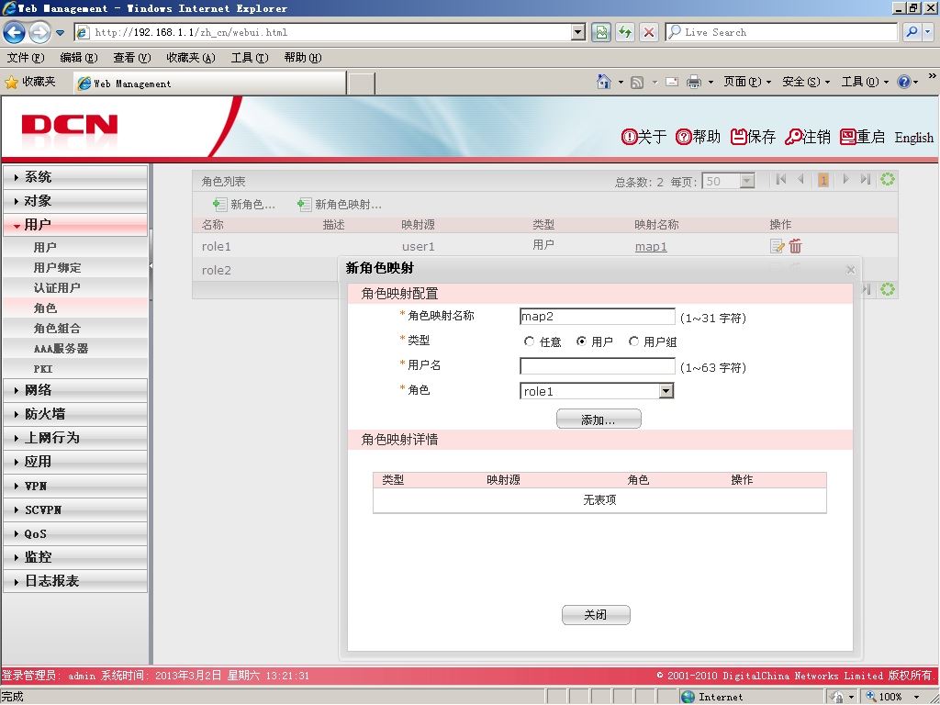Click the browser Refresh icon

point(625,32)
